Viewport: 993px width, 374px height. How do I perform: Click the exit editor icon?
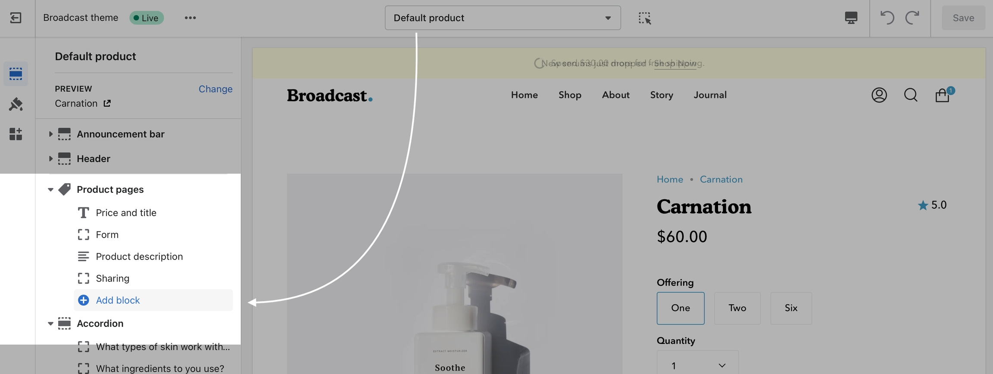pyautogui.click(x=16, y=18)
